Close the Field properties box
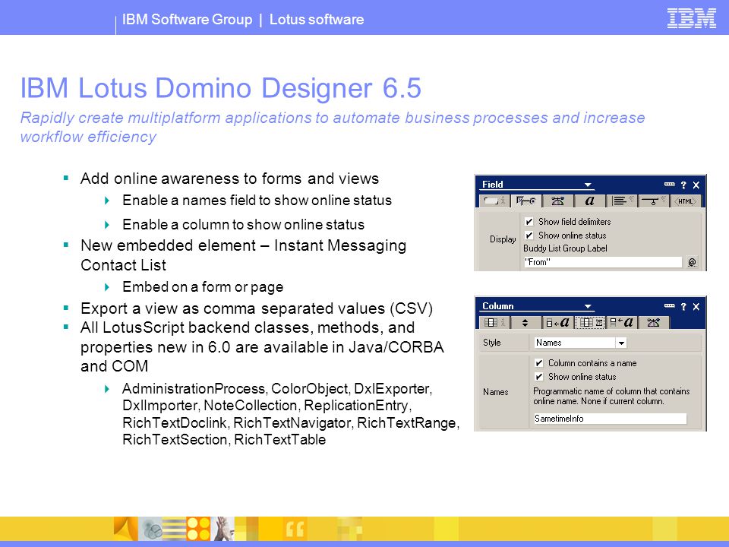The height and width of the screenshot is (547, 729). click(x=696, y=185)
